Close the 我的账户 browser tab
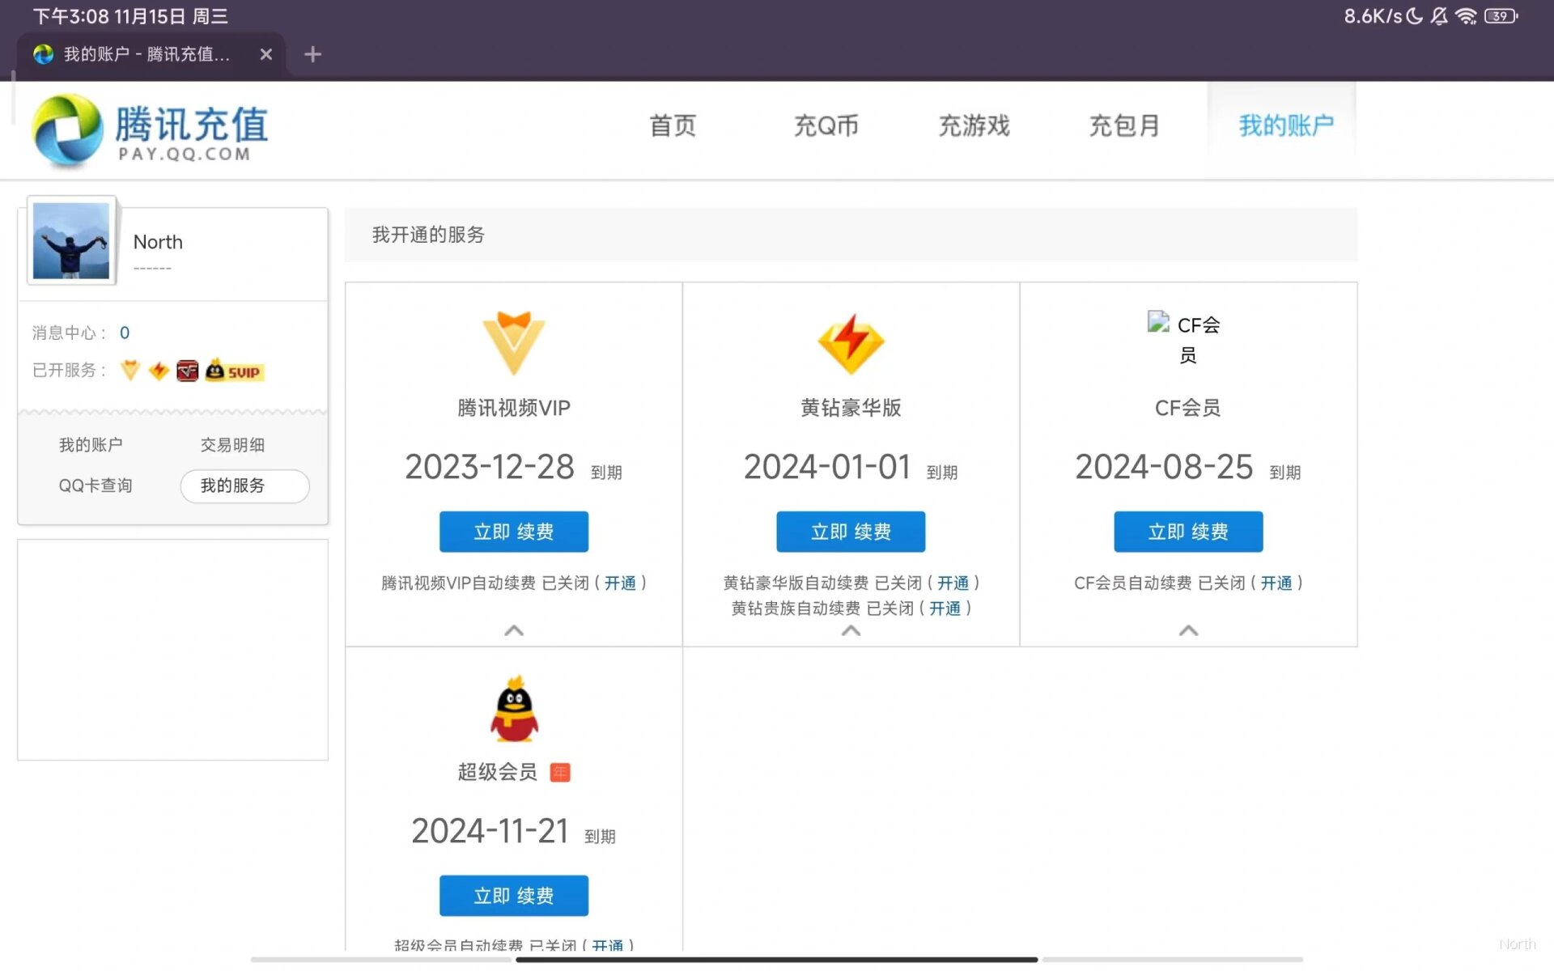This screenshot has height=971, width=1554. (x=265, y=54)
